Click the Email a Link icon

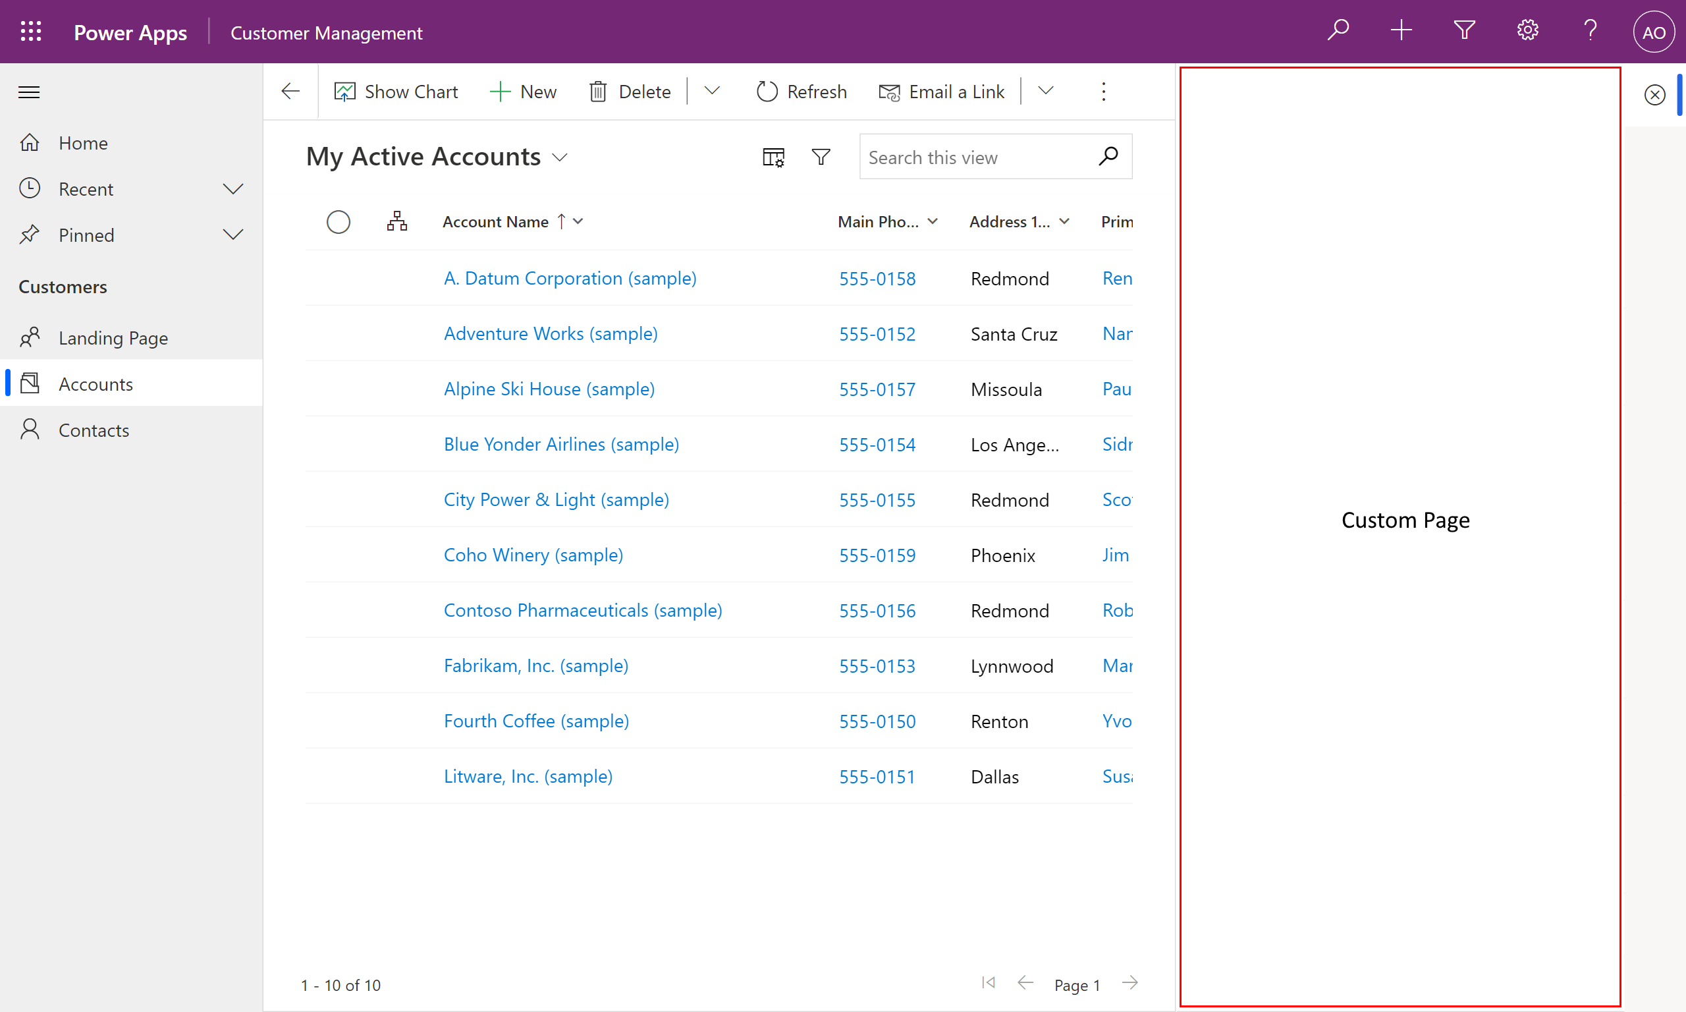pos(890,92)
